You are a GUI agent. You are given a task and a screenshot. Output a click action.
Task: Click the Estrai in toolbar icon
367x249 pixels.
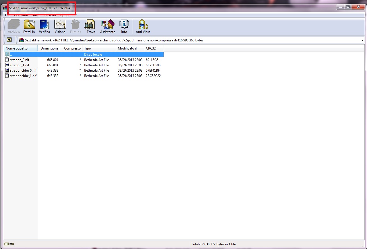point(29,25)
